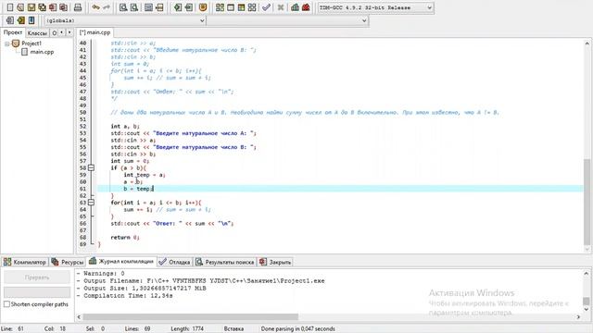Click the Open file toolbar icon
This screenshot has width=593, height=333.
[x=20, y=7]
